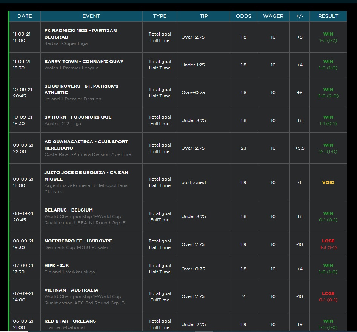
Task: Select Justo Jose de Urquiza - CA San Miguel event
Action: 86,176
